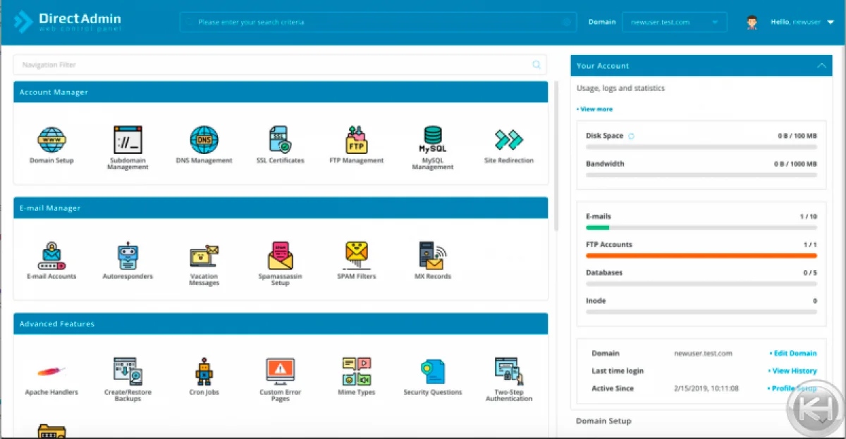Click the View more link
This screenshot has width=846, height=439.
click(596, 109)
